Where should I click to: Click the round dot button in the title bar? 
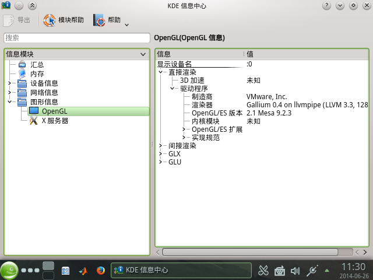19,5
